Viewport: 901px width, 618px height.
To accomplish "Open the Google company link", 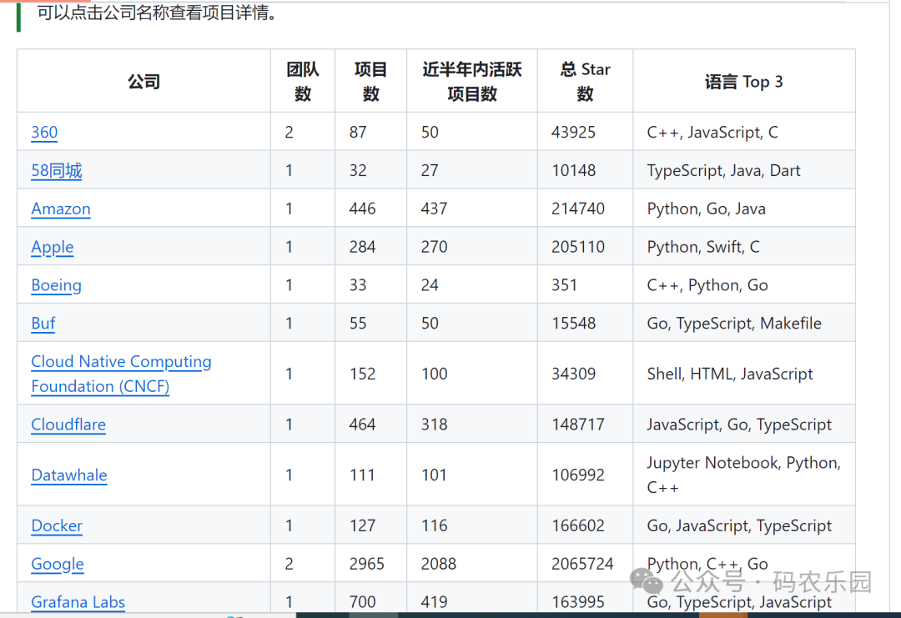I will (58, 564).
